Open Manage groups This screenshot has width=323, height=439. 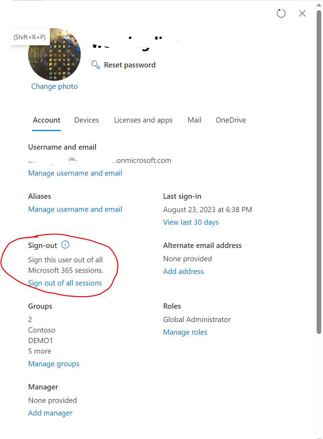click(x=54, y=364)
